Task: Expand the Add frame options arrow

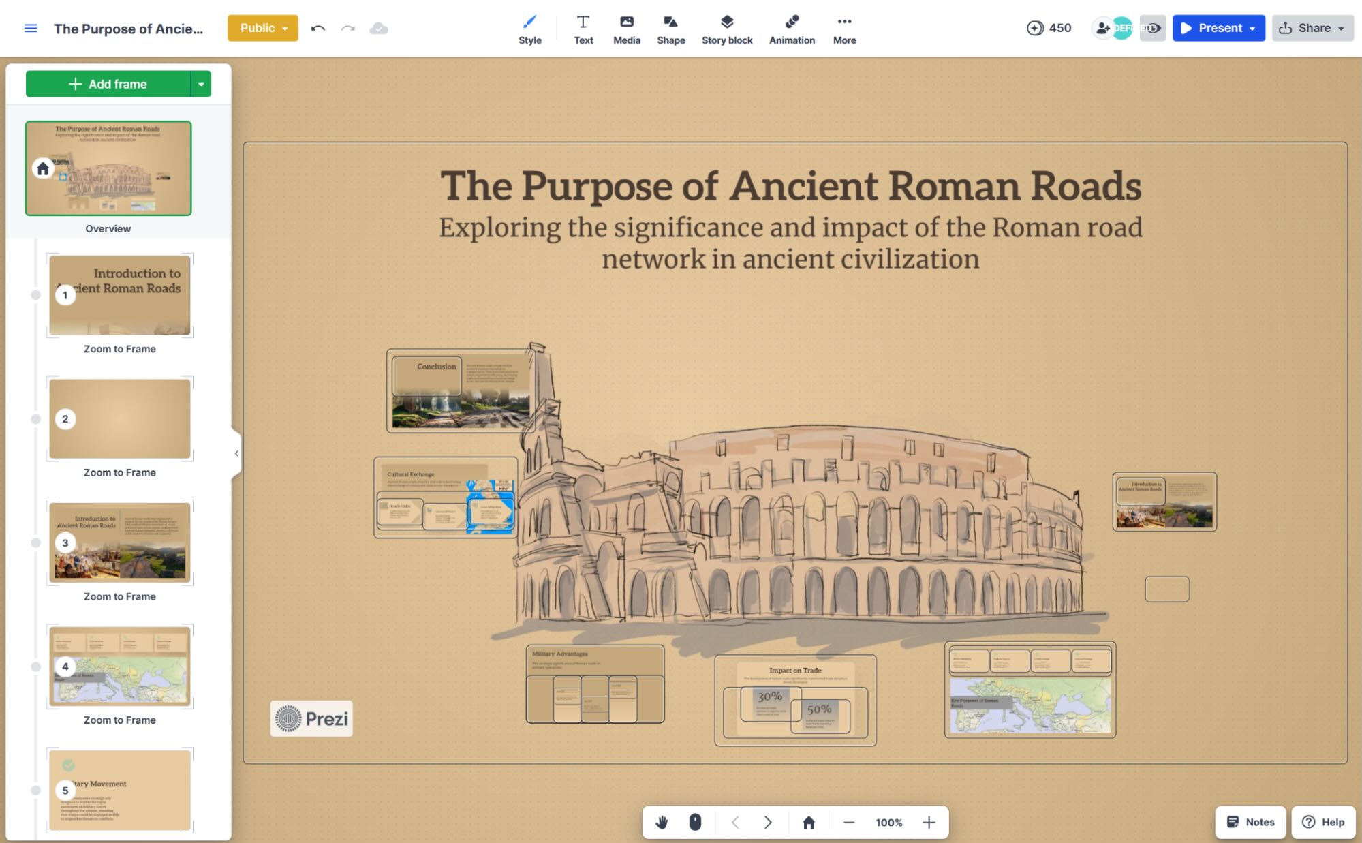Action: pyautogui.click(x=200, y=83)
